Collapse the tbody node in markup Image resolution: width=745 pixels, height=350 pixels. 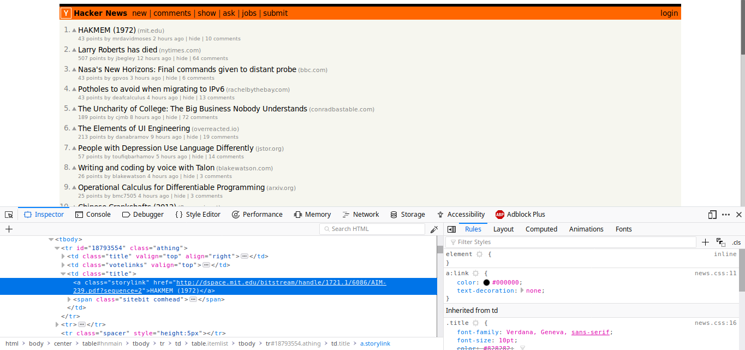[51, 239]
